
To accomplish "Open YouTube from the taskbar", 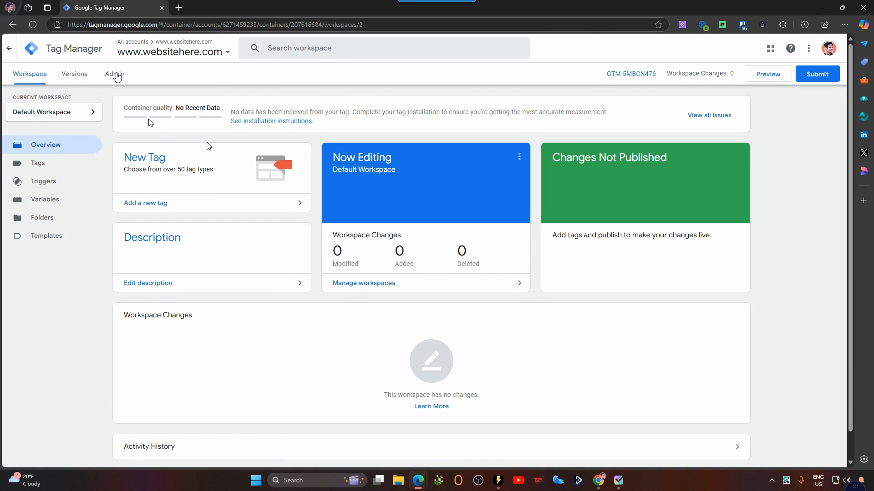I will click(x=518, y=480).
